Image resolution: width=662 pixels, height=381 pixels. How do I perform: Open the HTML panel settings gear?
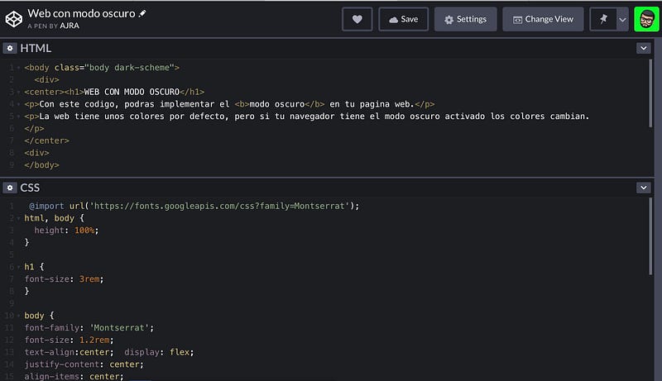click(x=10, y=49)
